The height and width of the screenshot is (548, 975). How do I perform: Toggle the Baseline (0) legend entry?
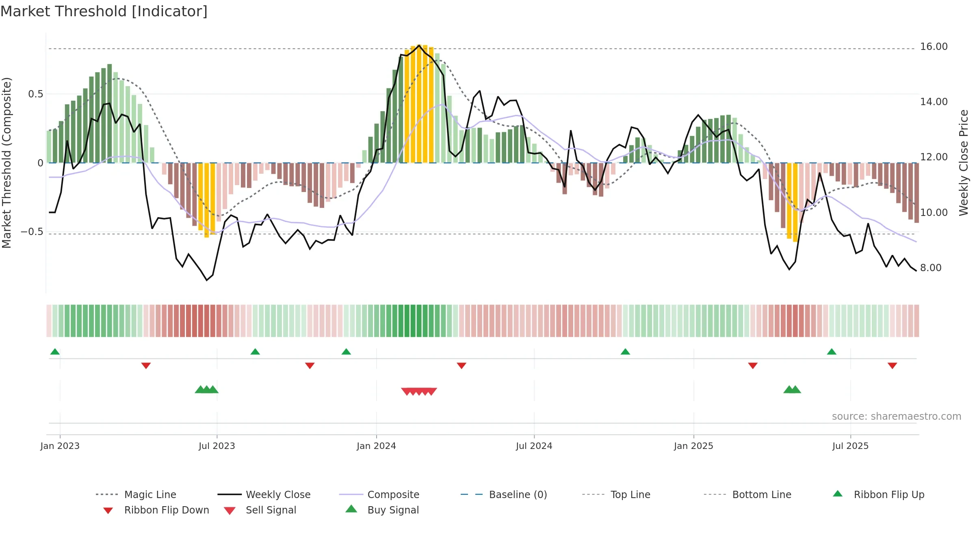(504, 494)
